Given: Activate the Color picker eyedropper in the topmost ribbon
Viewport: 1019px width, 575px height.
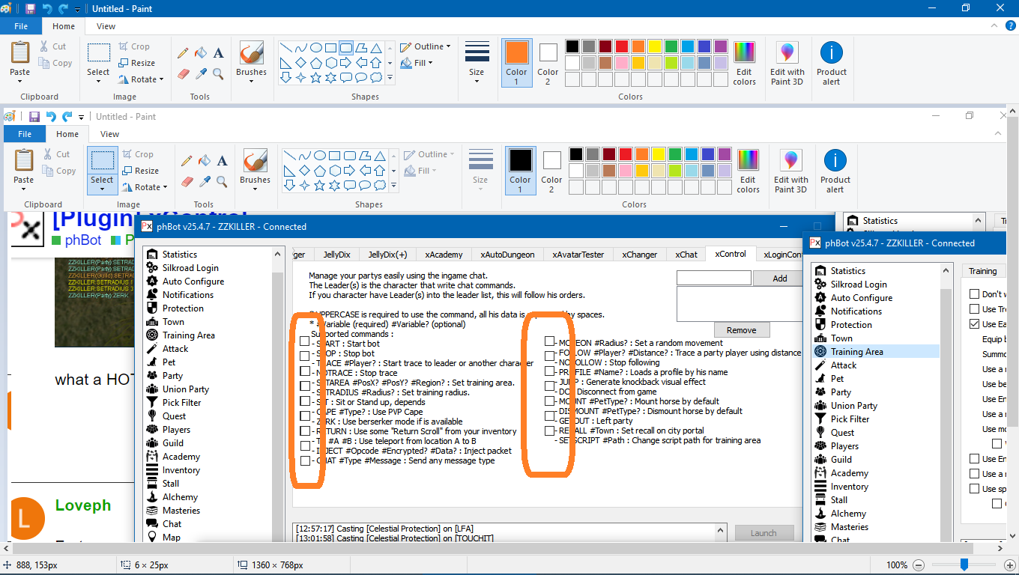Looking at the screenshot, I should pyautogui.click(x=201, y=73).
